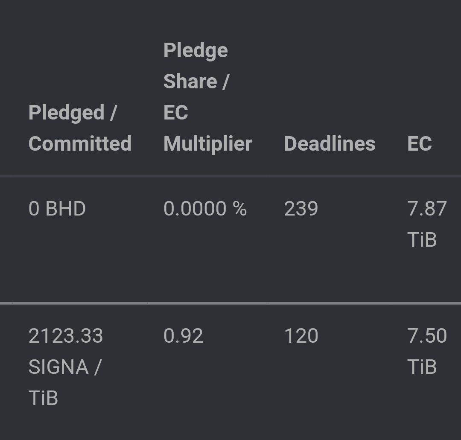Screen dimensions: 461x440
Task: Click the 120 deadlines value
Action: [x=301, y=336]
